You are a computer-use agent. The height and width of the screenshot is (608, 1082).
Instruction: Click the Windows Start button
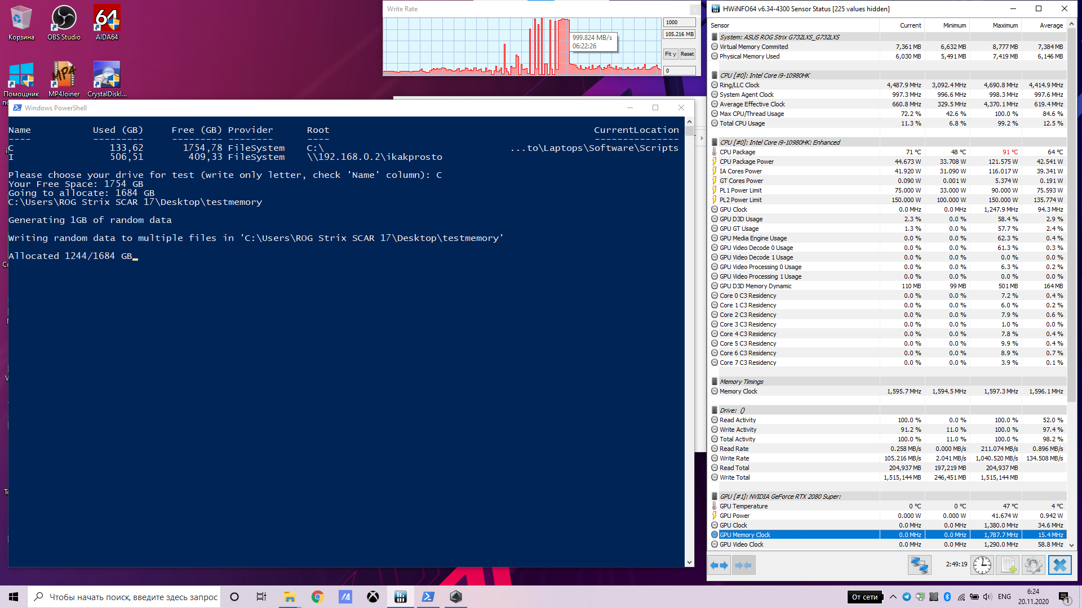pyautogui.click(x=14, y=597)
